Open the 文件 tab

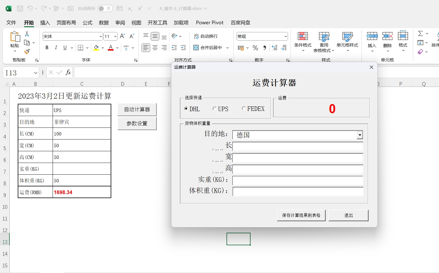click(x=11, y=23)
